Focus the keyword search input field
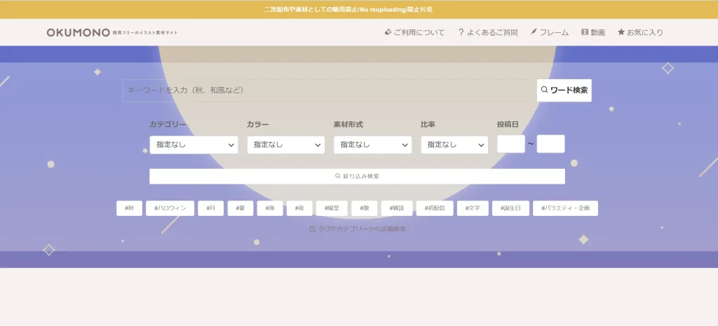Screen dimensions: 718x326 coord(330,90)
